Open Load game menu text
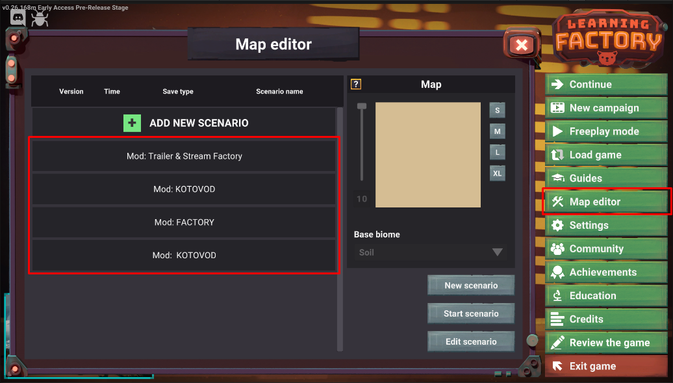The image size is (673, 383). (595, 155)
